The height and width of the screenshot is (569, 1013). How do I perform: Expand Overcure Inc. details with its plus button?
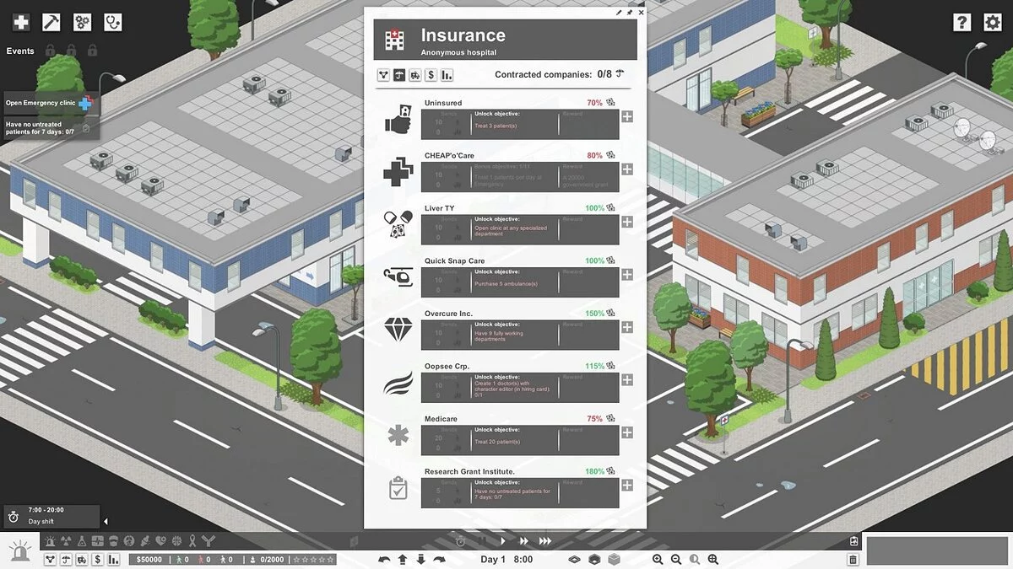click(626, 327)
